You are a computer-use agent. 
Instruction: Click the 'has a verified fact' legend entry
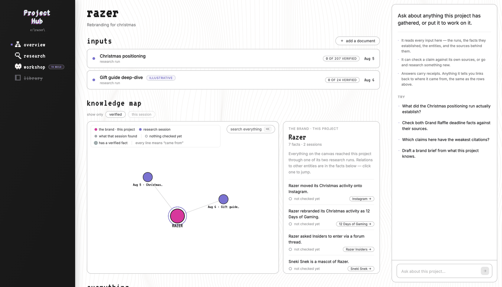(x=111, y=143)
